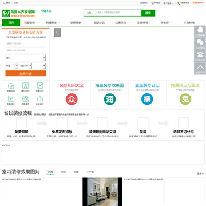Expand the 我要装修 nav menu
This screenshot has width=206, height=206.
pos(31,23)
